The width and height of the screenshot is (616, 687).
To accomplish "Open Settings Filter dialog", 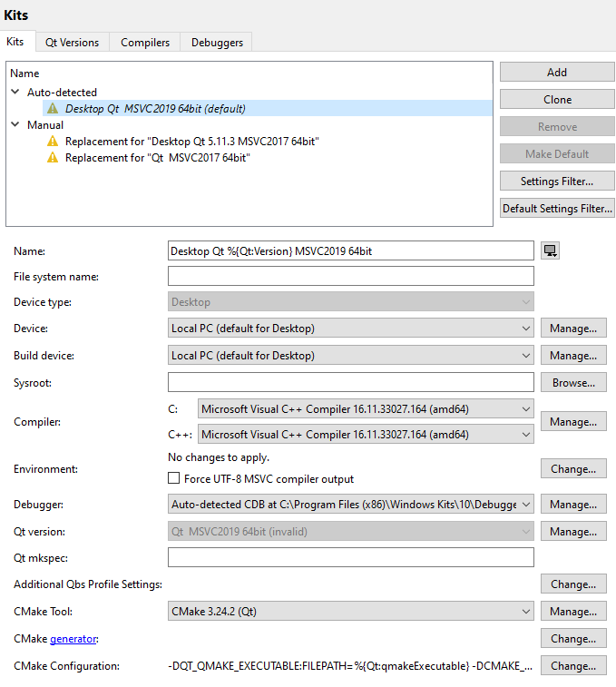I will (x=557, y=181).
